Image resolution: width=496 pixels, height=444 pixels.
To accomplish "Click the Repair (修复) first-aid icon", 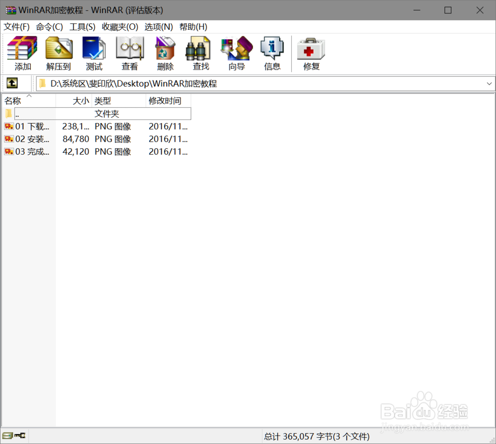I will point(311,53).
